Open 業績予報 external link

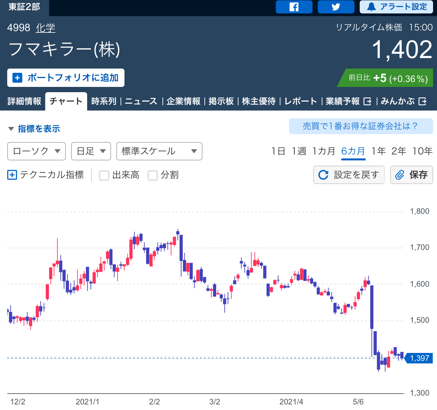(x=349, y=101)
